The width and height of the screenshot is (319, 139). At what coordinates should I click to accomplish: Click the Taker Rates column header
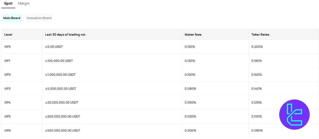(x=260, y=34)
